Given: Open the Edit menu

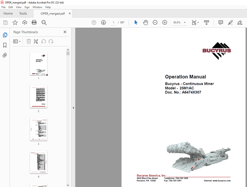Looking at the screenshot, I should pos(11,7).
